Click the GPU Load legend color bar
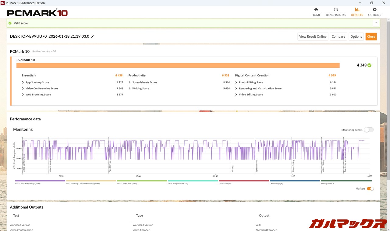This screenshot has width=390, height=231. pos(244,181)
